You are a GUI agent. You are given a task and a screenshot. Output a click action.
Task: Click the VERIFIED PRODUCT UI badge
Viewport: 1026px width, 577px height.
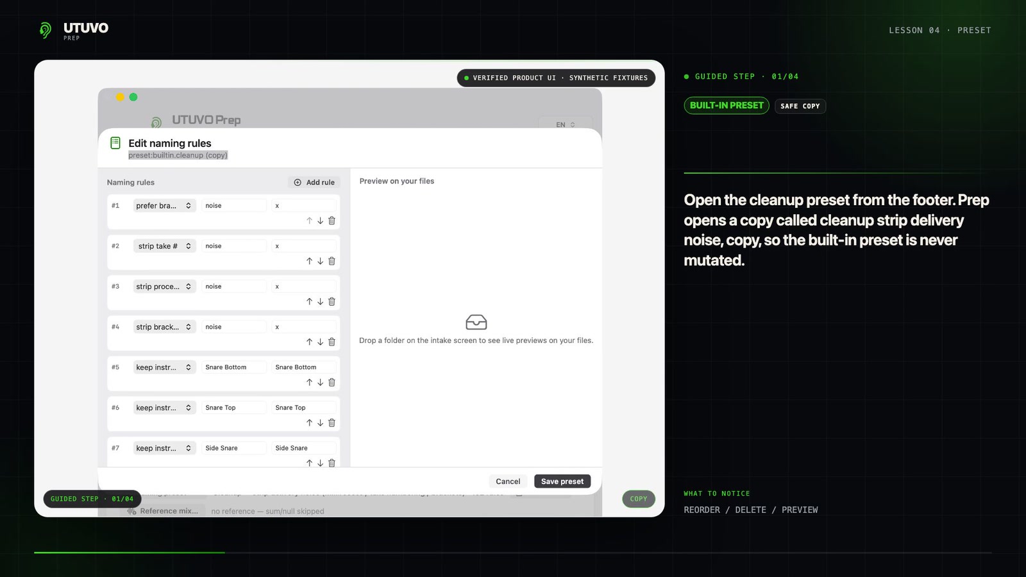pyautogui.click(x=556, y=78)
